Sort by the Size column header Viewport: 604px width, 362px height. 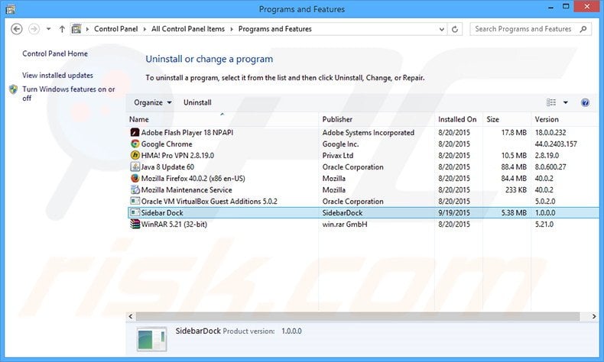[x=507, y=119]
